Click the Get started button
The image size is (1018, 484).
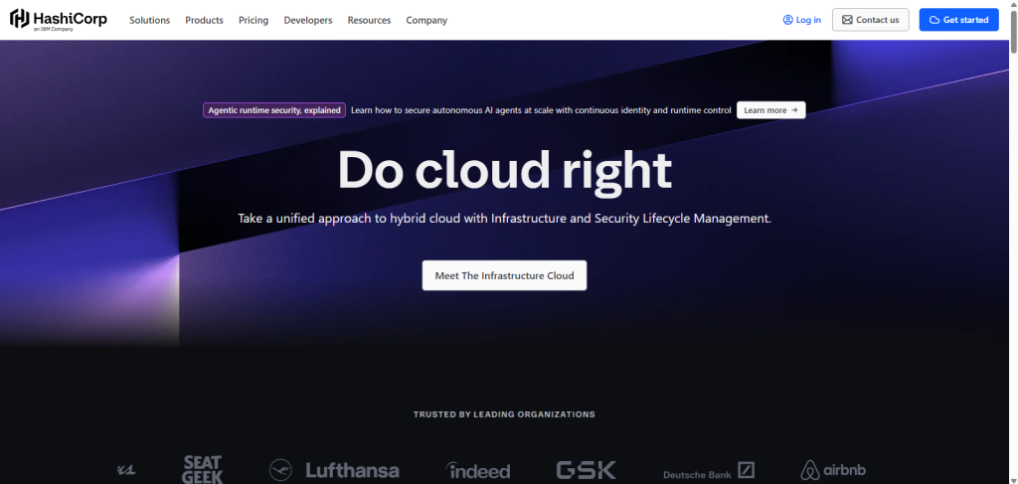tap(959, 20)
